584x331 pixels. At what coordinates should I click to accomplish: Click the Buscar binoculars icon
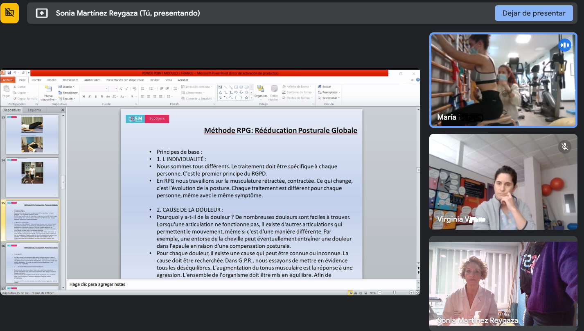(320, 86)
